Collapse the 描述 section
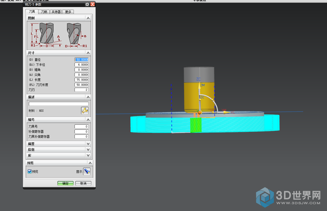Screen dimensions: 327x211 coord(88,97)
